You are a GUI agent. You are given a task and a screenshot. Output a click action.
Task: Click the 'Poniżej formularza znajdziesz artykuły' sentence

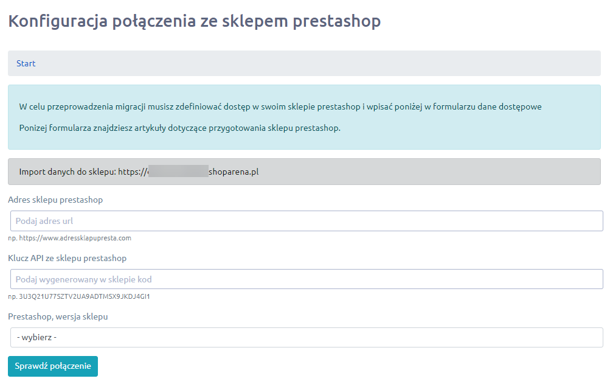point(179,128)
